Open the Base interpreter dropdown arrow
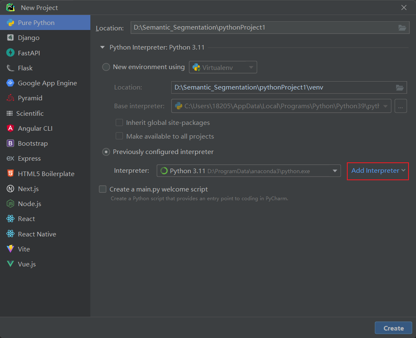416x338 pixels. pyautogui.click(x=385, y=106)
